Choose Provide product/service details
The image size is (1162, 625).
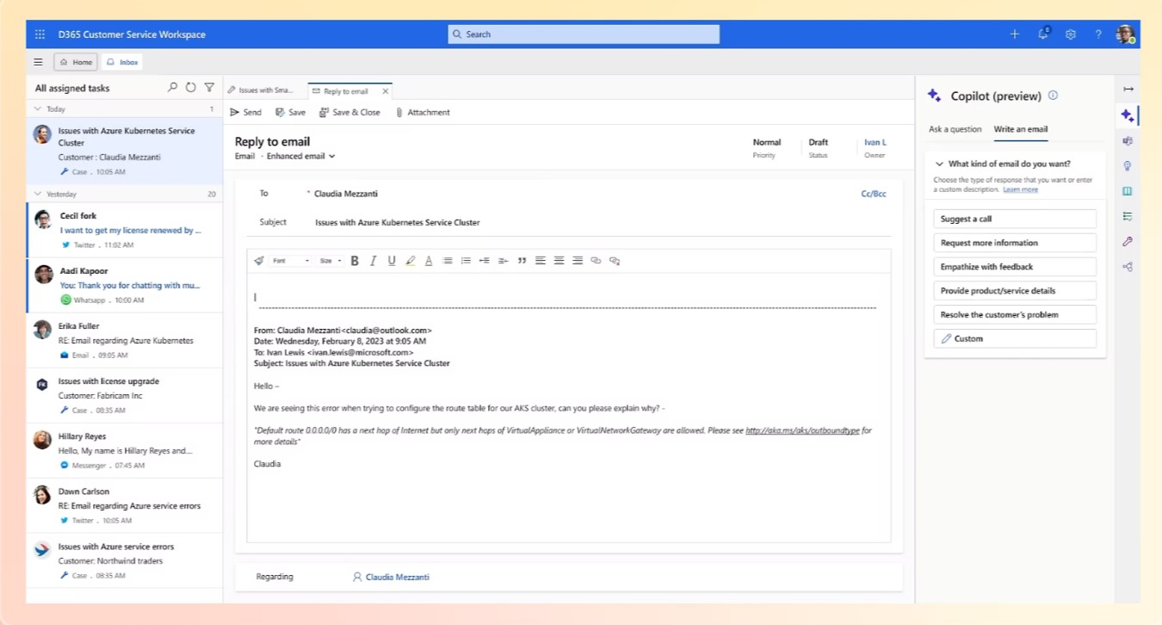click(x=1015, y=291)
